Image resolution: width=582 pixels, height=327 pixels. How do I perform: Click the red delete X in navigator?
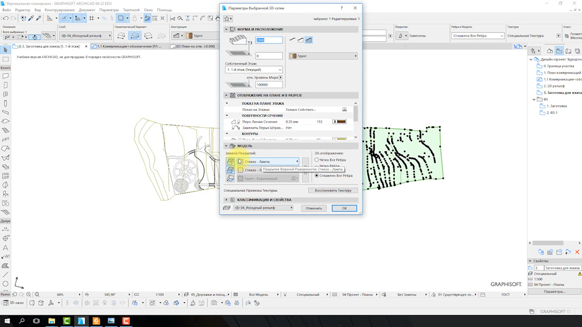[577, 252]
